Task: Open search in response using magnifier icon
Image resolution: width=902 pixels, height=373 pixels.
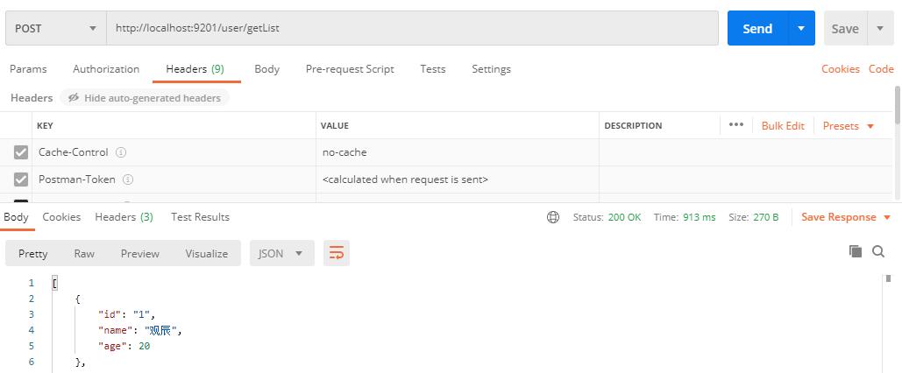Action: tap(878, 252)
